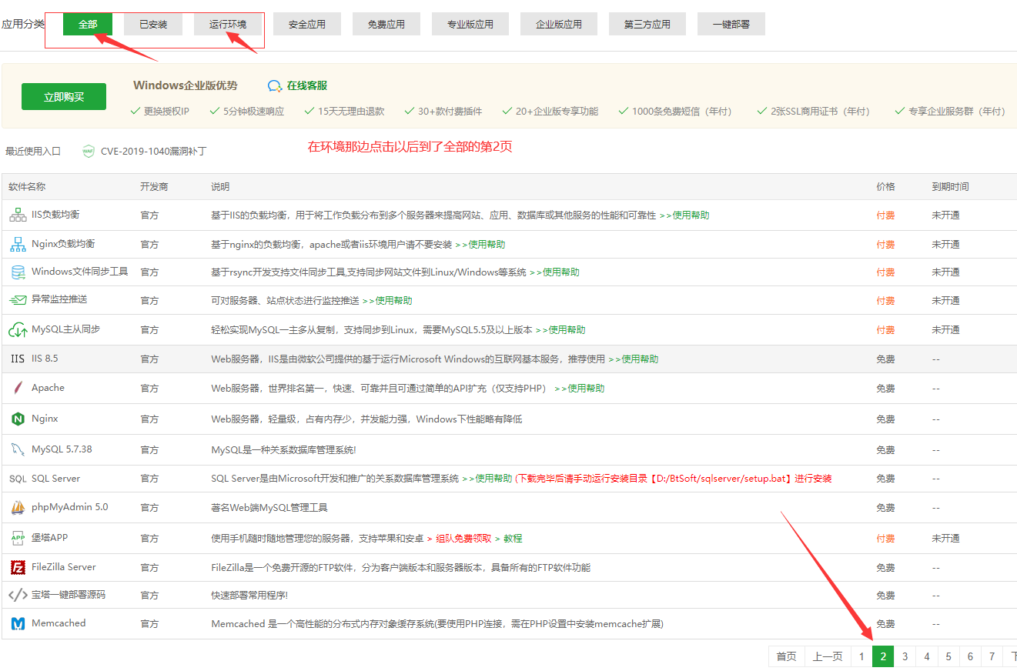Click the FileZilla Server name text
This screenshot has width=1017, height=671.
pyautogui.click(x=64, y=567)
